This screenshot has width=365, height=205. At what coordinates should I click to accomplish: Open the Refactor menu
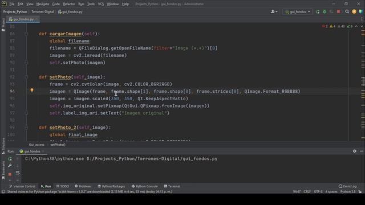[69, 4]
